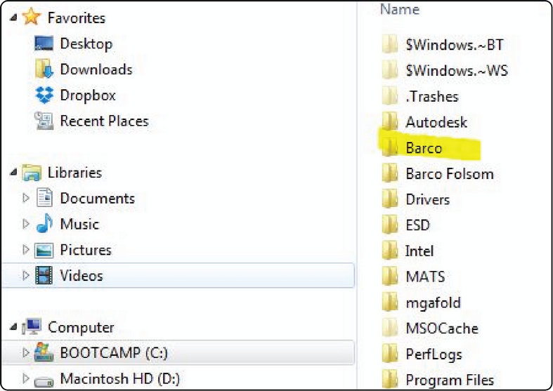The height and width of the screenshot is (391, 553).
Task: Select the PerfLogs folder name
Action: (x=434, y=354)
